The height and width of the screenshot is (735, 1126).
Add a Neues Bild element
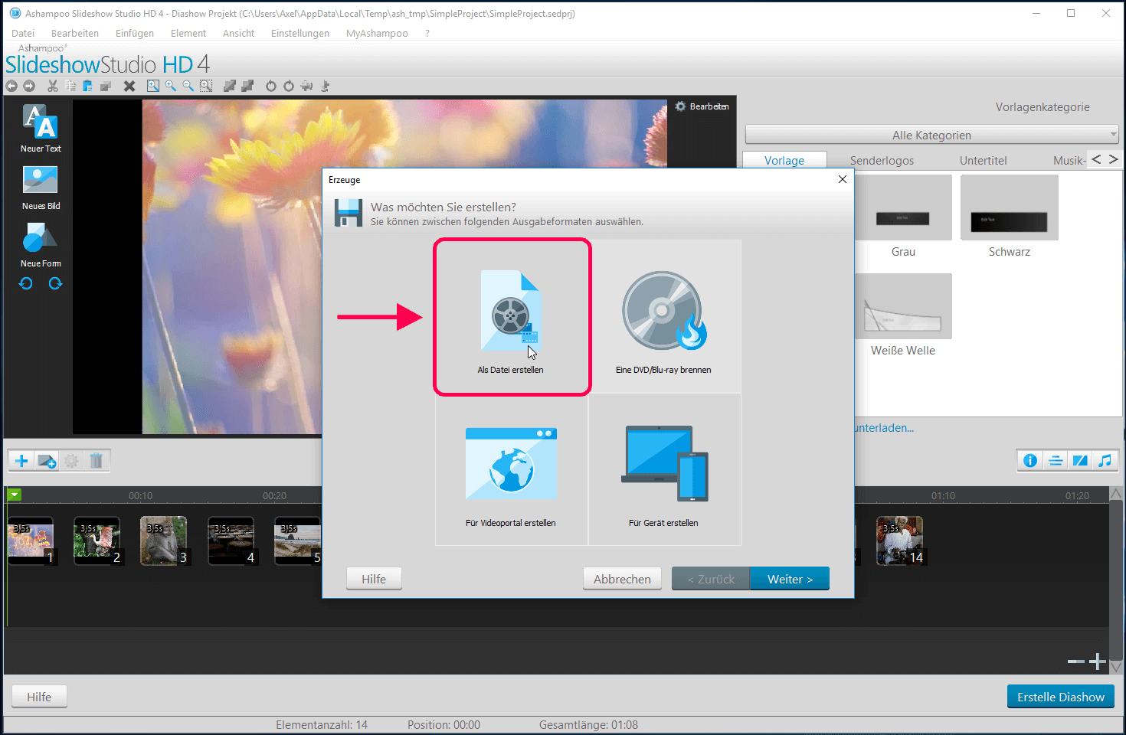(41, 188)
